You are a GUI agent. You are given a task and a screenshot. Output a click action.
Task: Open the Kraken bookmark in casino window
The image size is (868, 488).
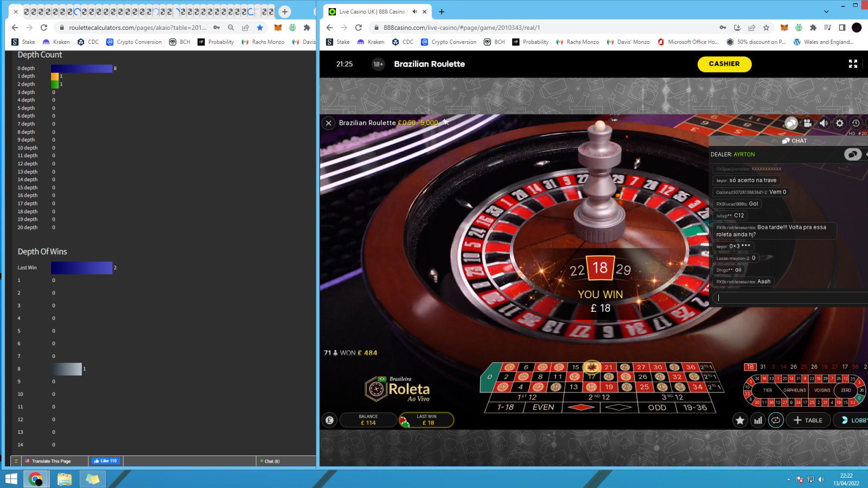tap(371, 42)
